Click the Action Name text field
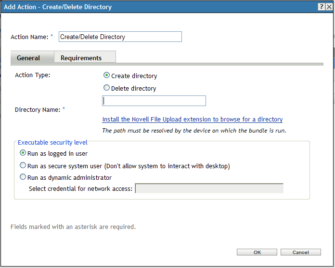Viewport: 335px width, 268px height. (x=120, y=37)
